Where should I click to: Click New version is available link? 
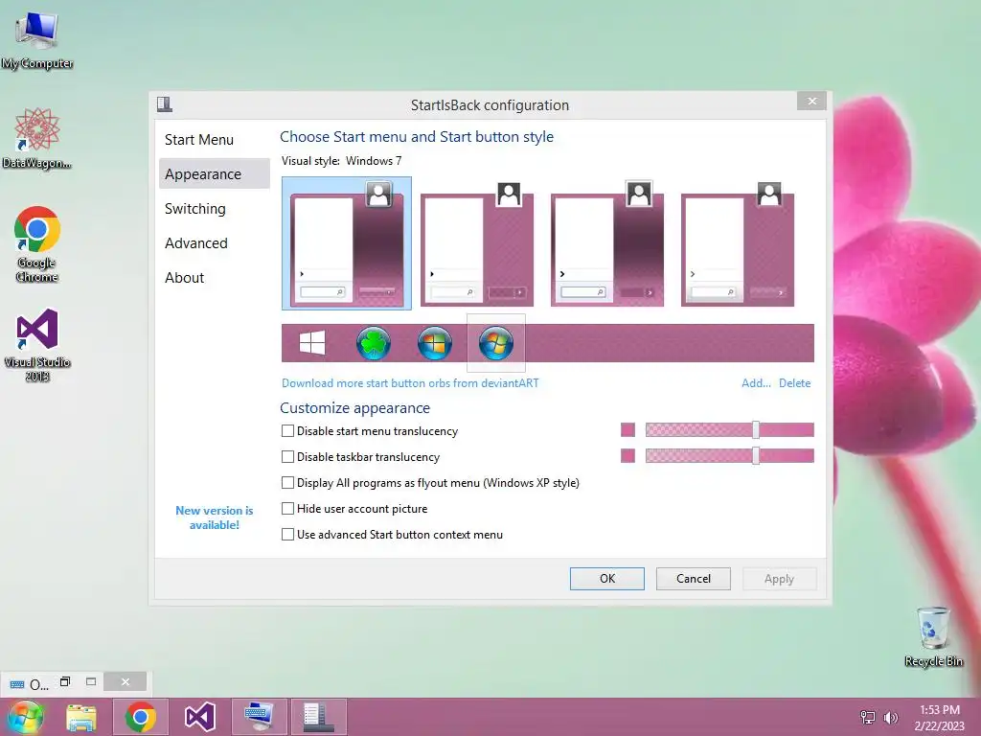tap(214, 517)
